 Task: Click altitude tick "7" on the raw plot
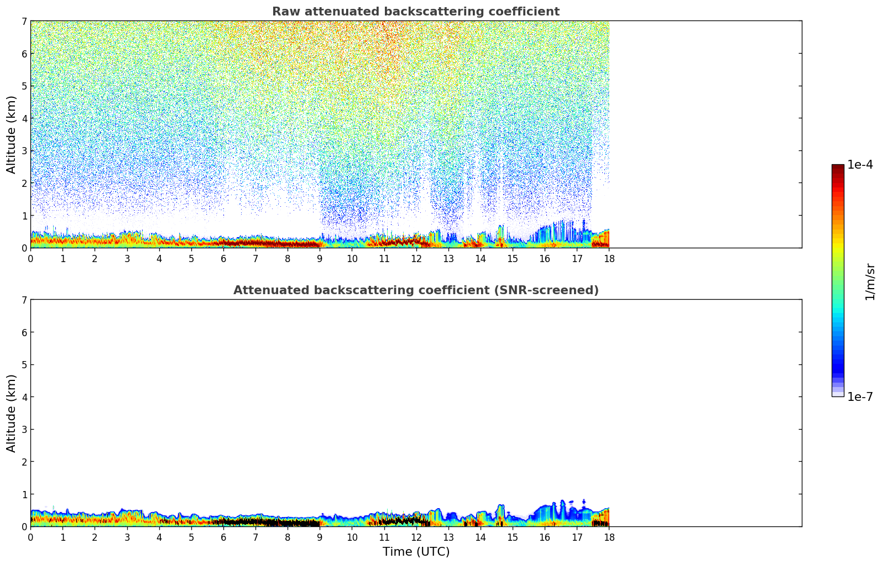point(24,22)
